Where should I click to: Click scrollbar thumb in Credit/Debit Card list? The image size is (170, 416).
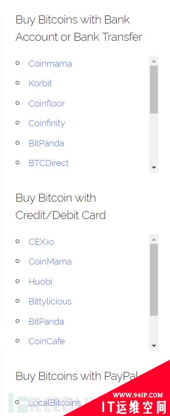(x=154, y=280)
